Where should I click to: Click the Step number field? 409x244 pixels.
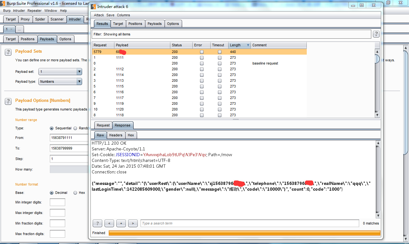tap(69, 159)
